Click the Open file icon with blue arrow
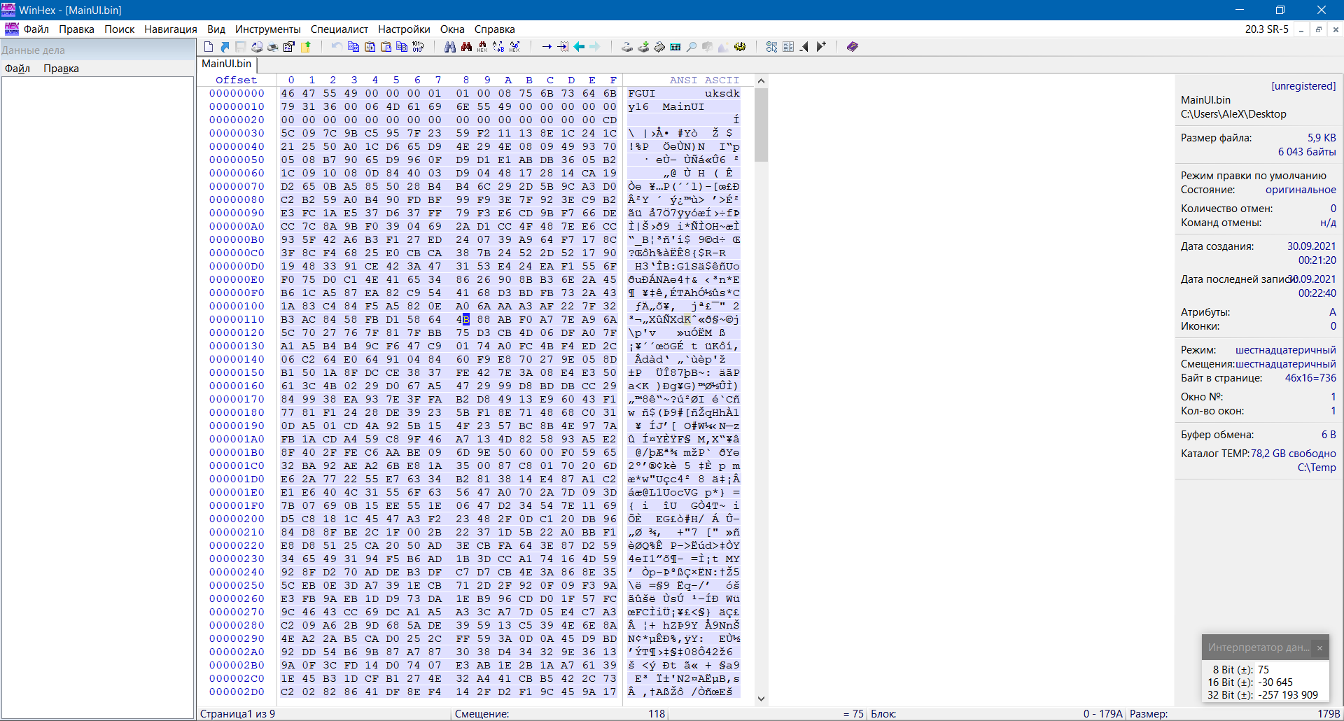Viewport: 1344px width, 721px height. tap(225, 47)
